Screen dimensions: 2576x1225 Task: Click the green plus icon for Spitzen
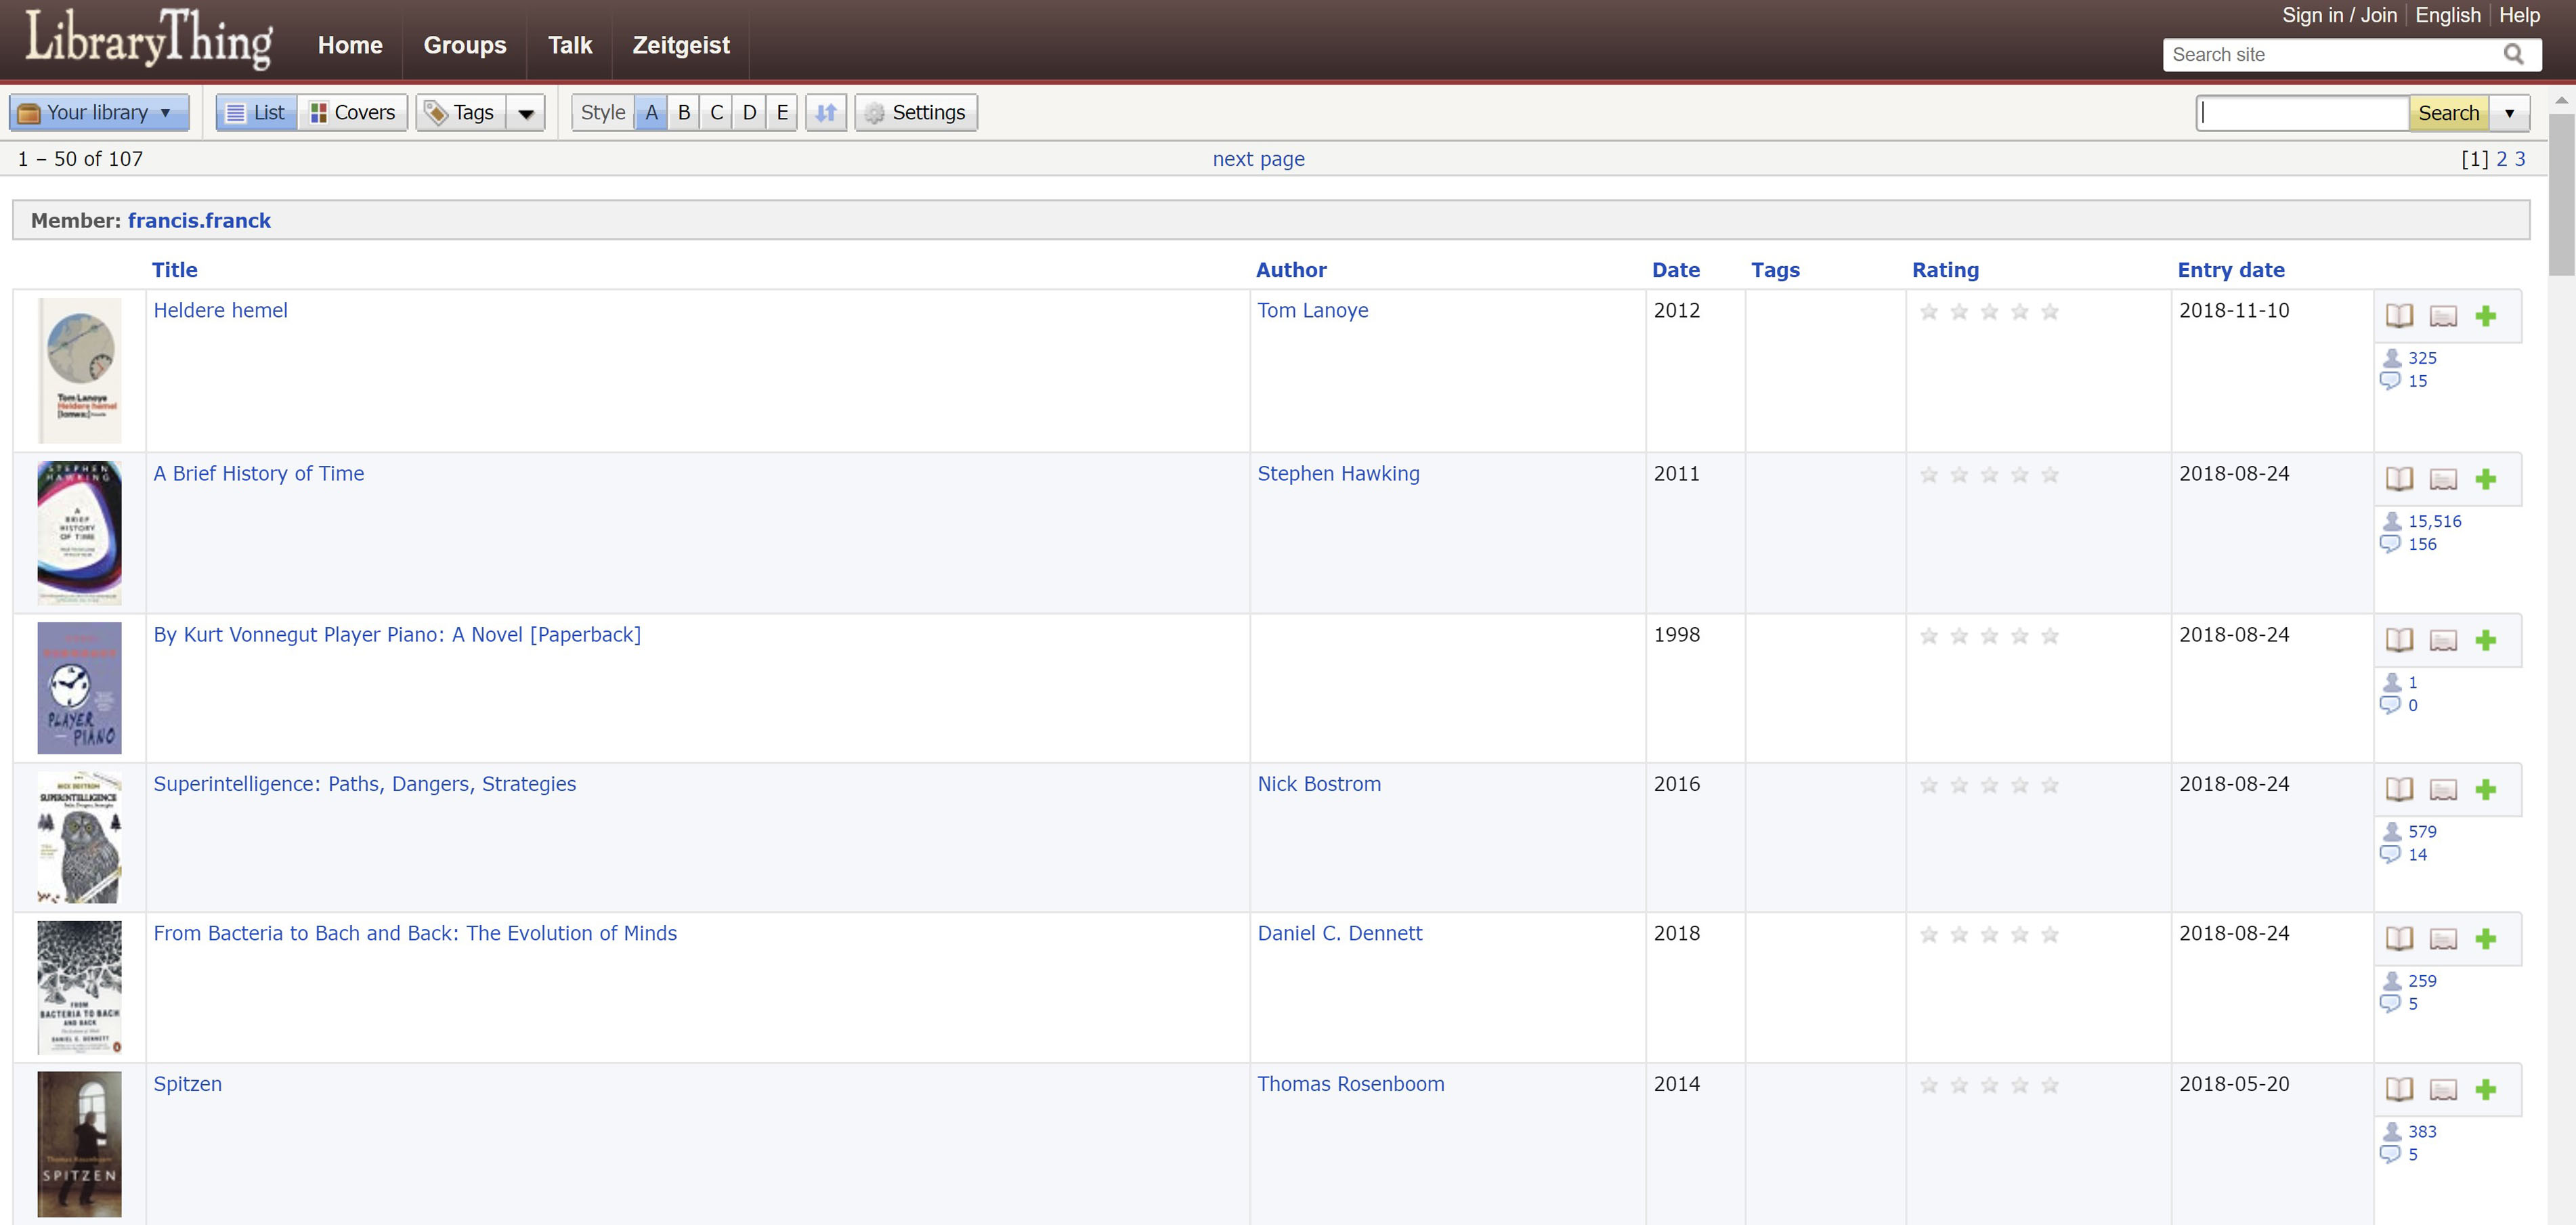2486,1089
